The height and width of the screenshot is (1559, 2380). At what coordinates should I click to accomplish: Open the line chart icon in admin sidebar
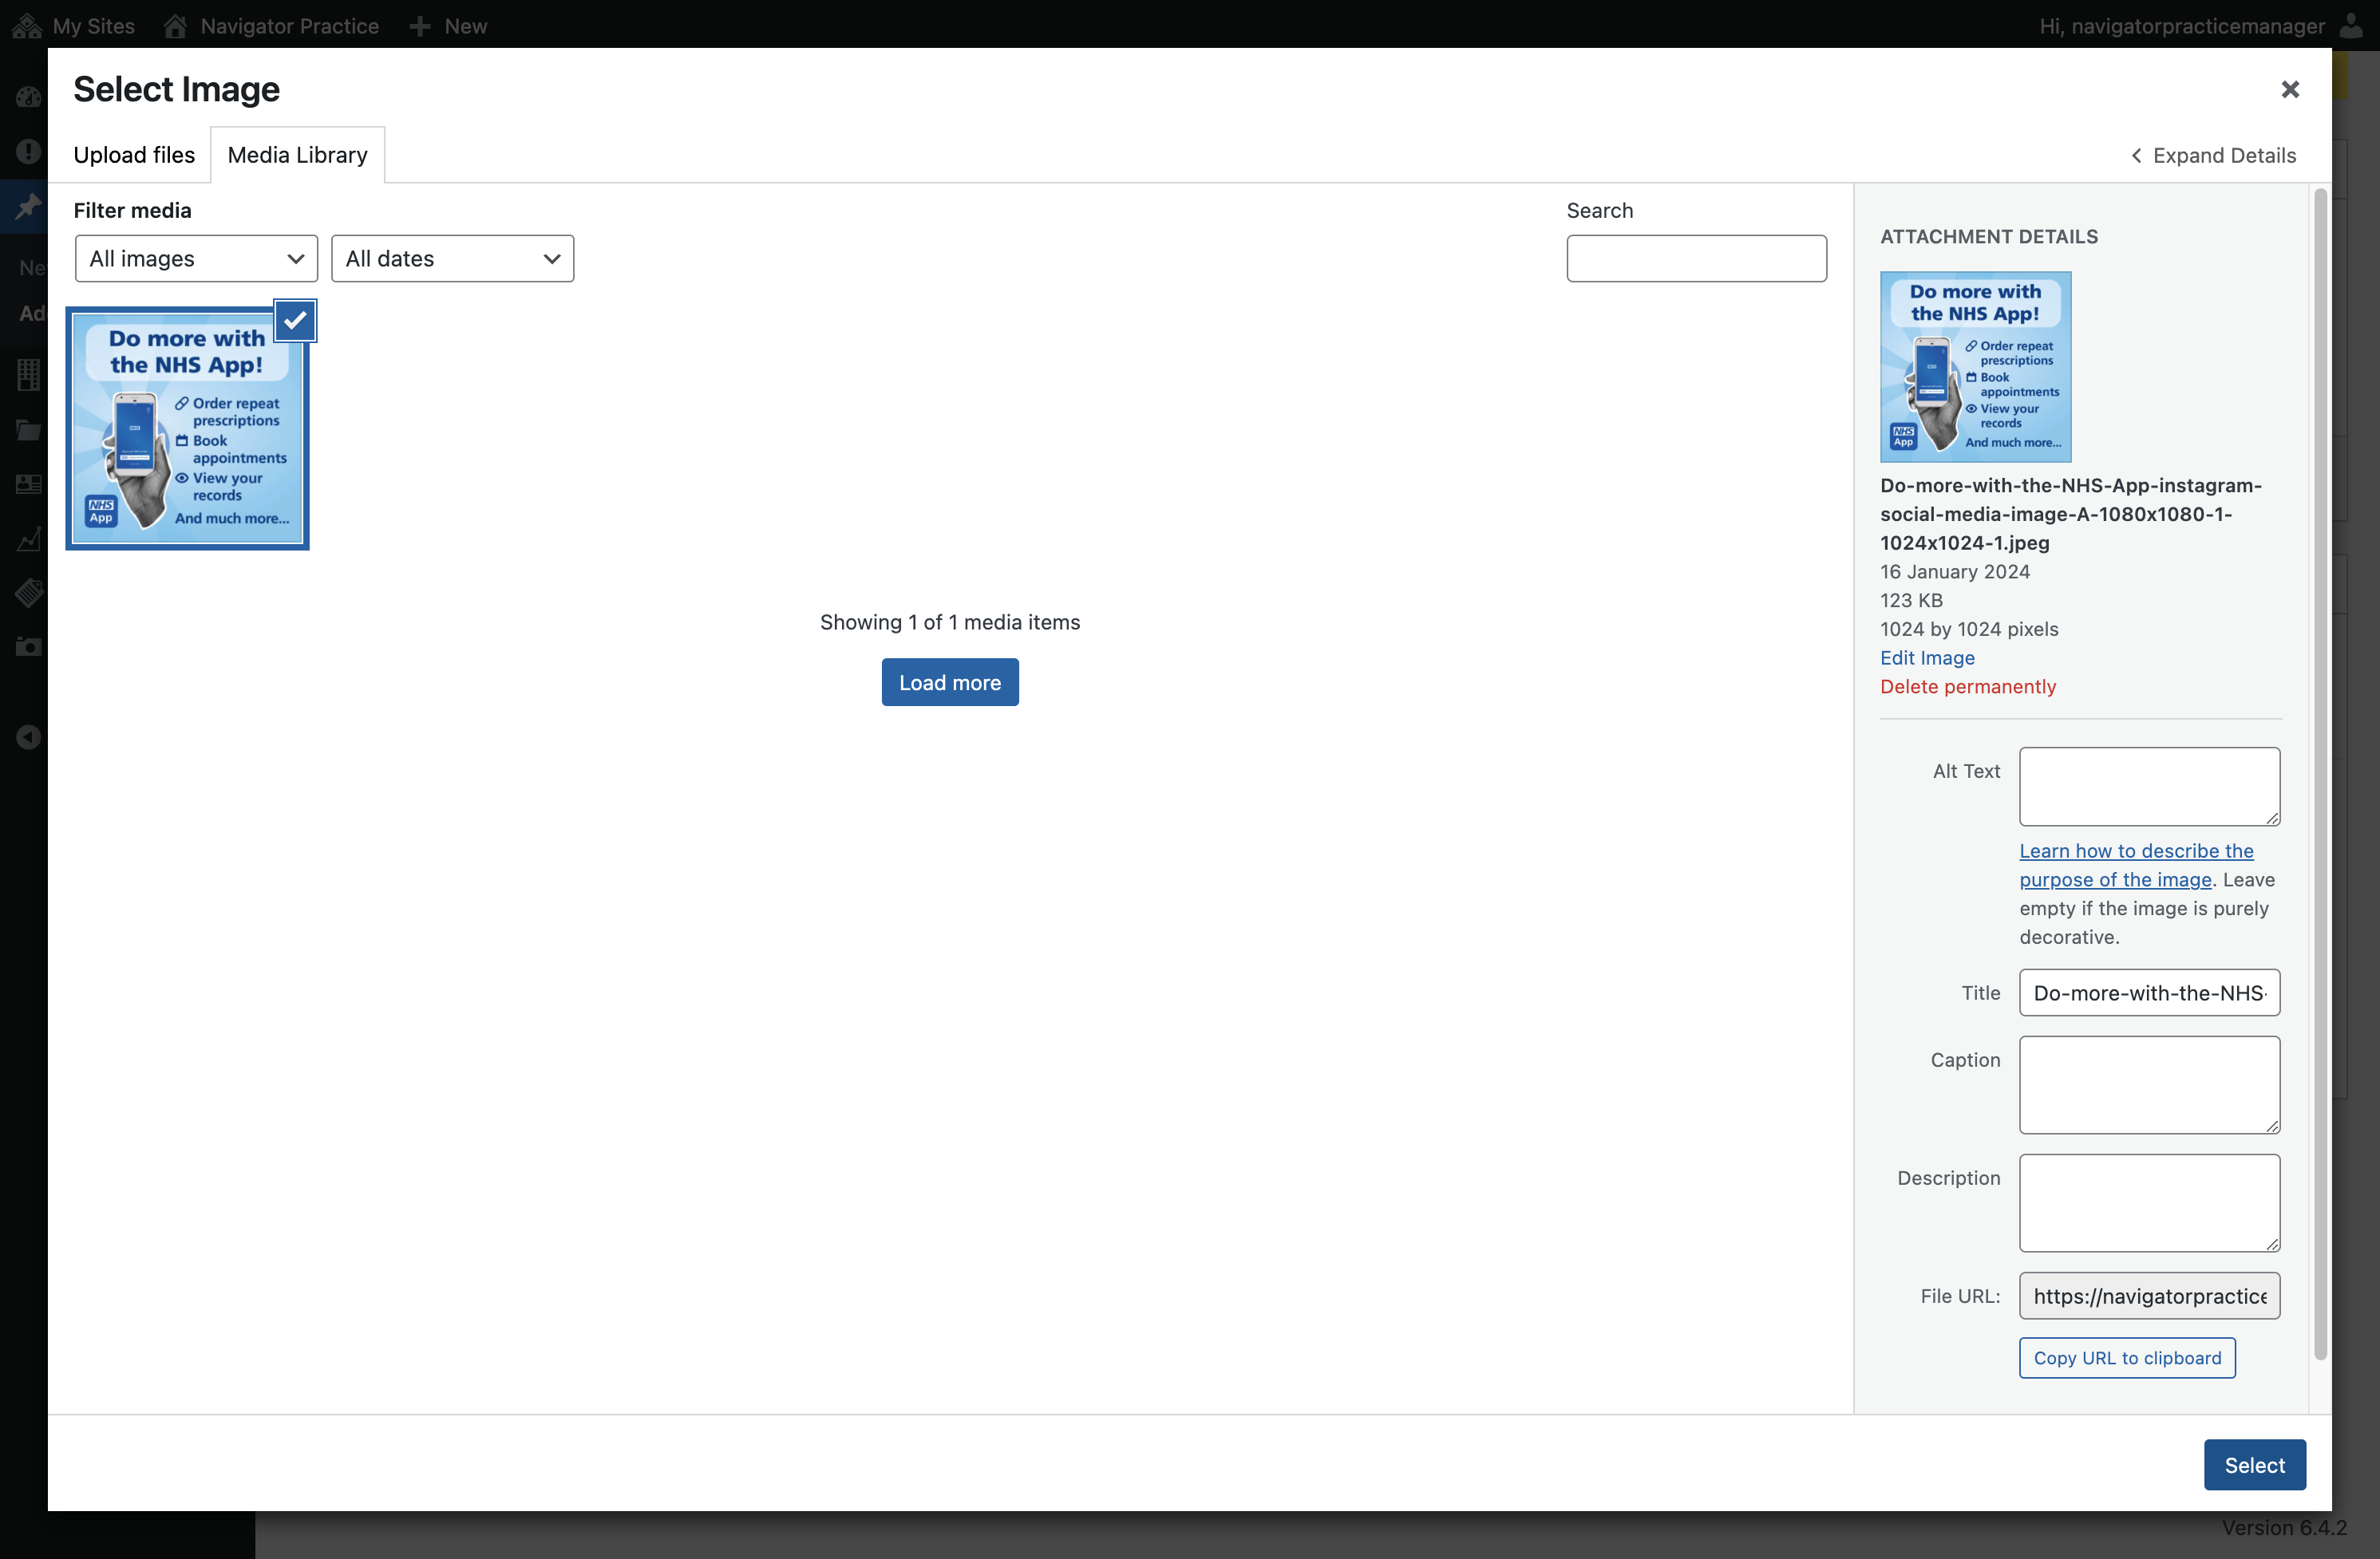click(x=28, y=539)
